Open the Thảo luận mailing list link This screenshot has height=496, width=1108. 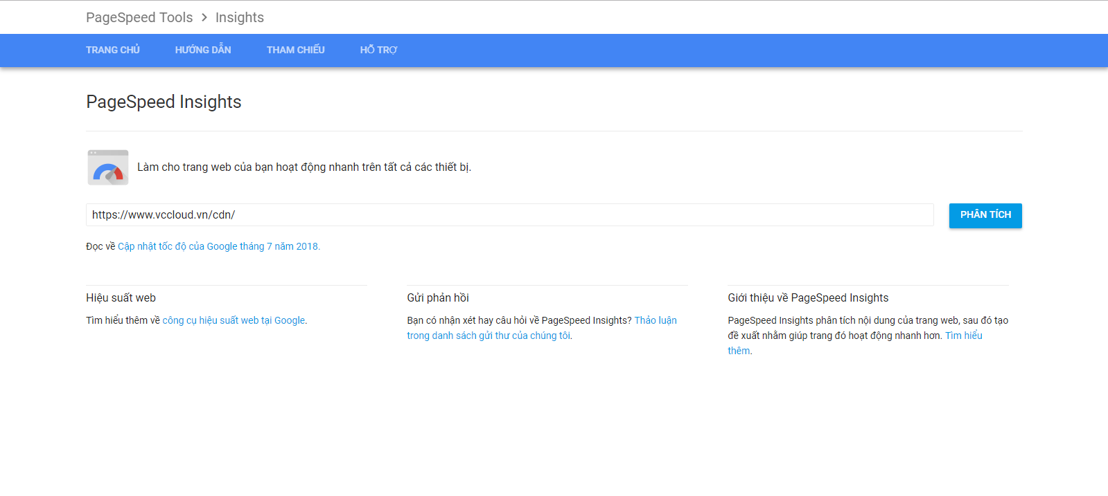tap(542, 328)
